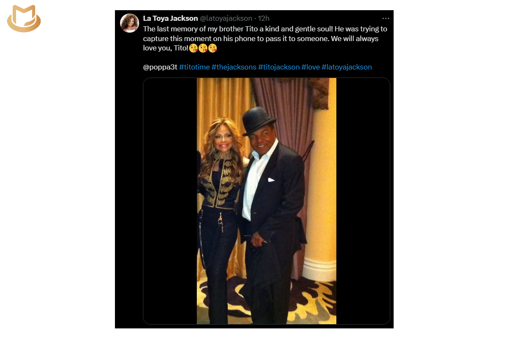This screenshot has width=509, height=339.
Task: Open the #latoyajackson hashtag
Action: point(347,67)
